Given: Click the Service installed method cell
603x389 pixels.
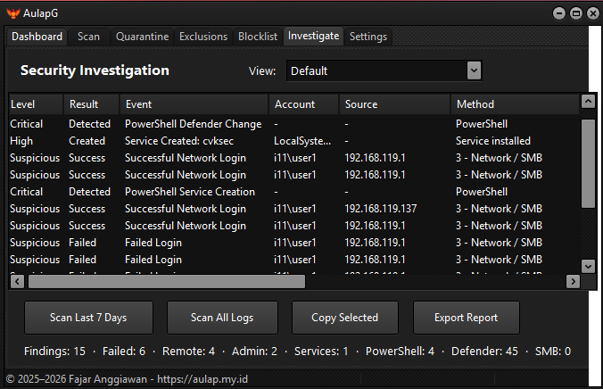Looking at the screenshot, I should [493, 141].
